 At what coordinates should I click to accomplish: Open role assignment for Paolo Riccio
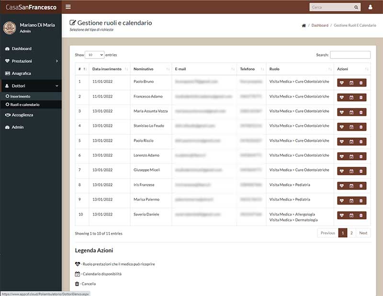(x=342, y=142)
